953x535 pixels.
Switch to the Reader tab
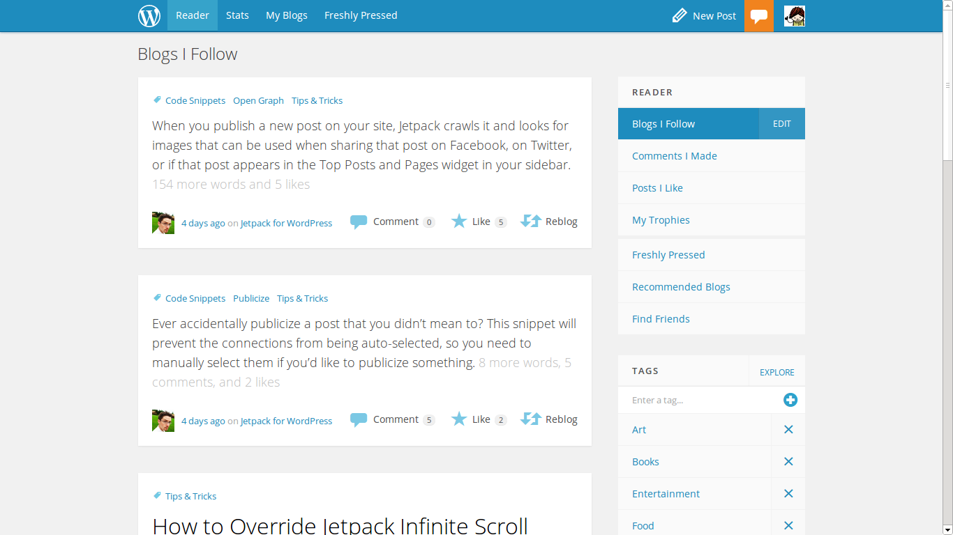pos(193,15)
